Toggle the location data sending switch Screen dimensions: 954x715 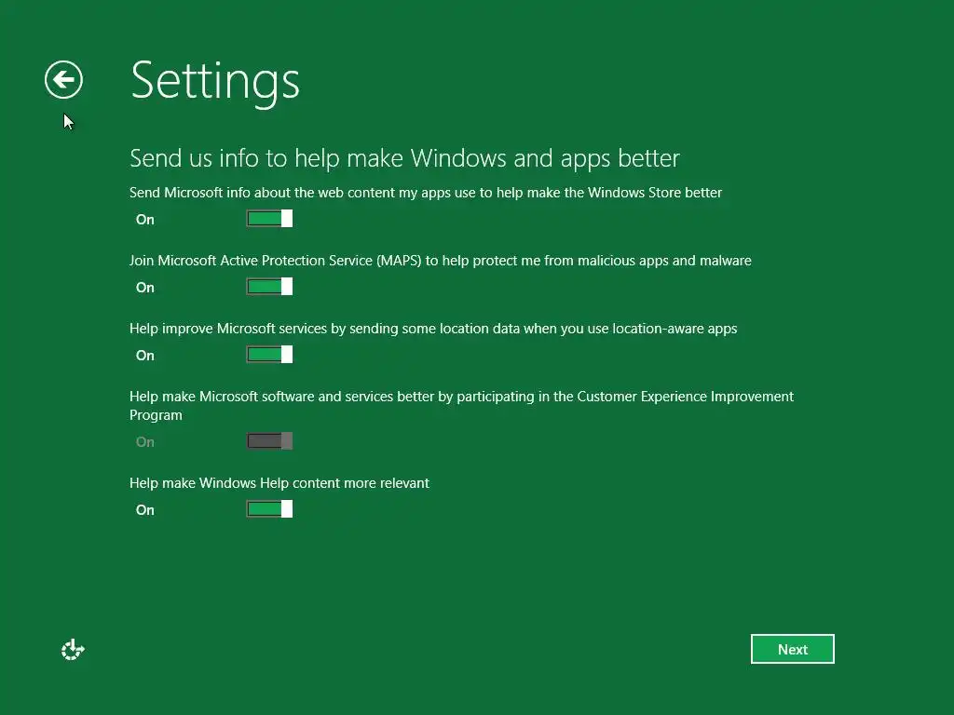269,355
